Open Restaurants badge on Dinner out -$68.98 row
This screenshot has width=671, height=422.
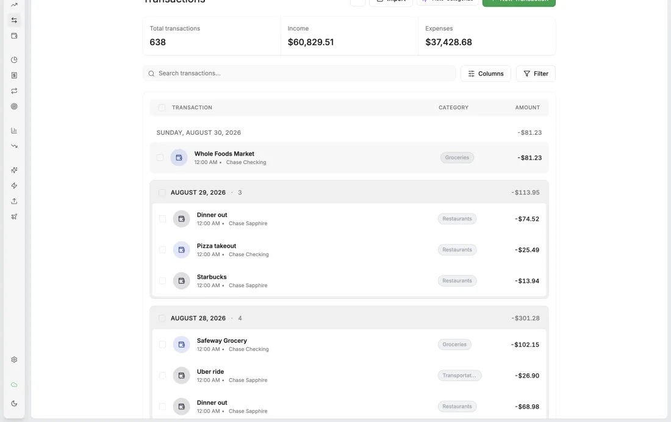click(457, 407)
